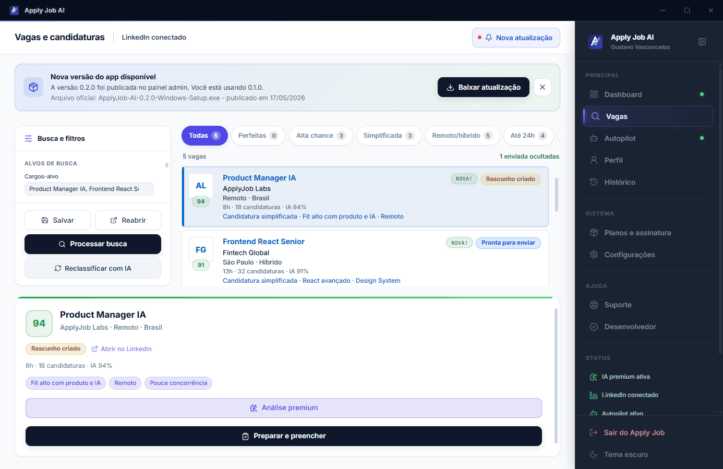
Task: Click the '5 vagas' count text
Action: 194,157
